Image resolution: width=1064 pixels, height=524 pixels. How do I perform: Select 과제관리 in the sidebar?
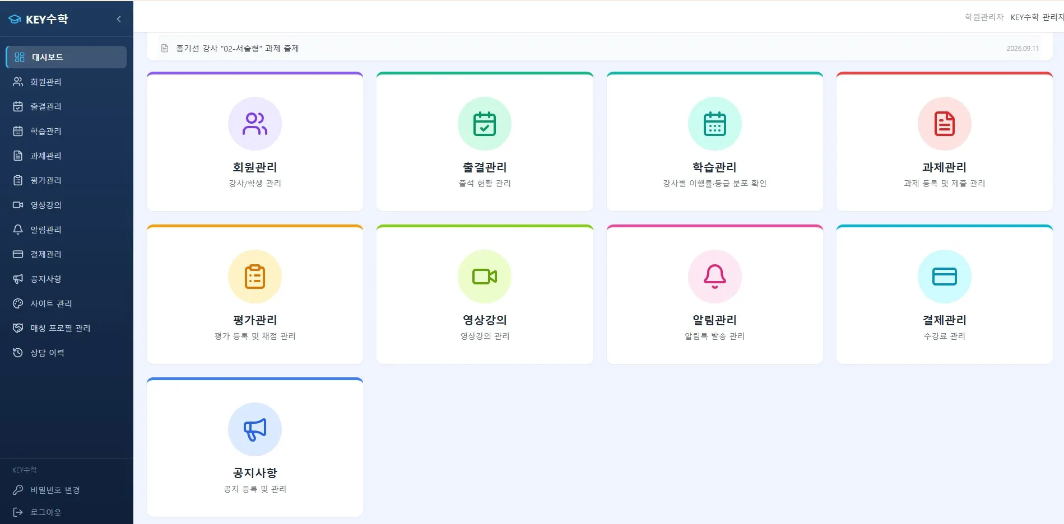point(66,156)
